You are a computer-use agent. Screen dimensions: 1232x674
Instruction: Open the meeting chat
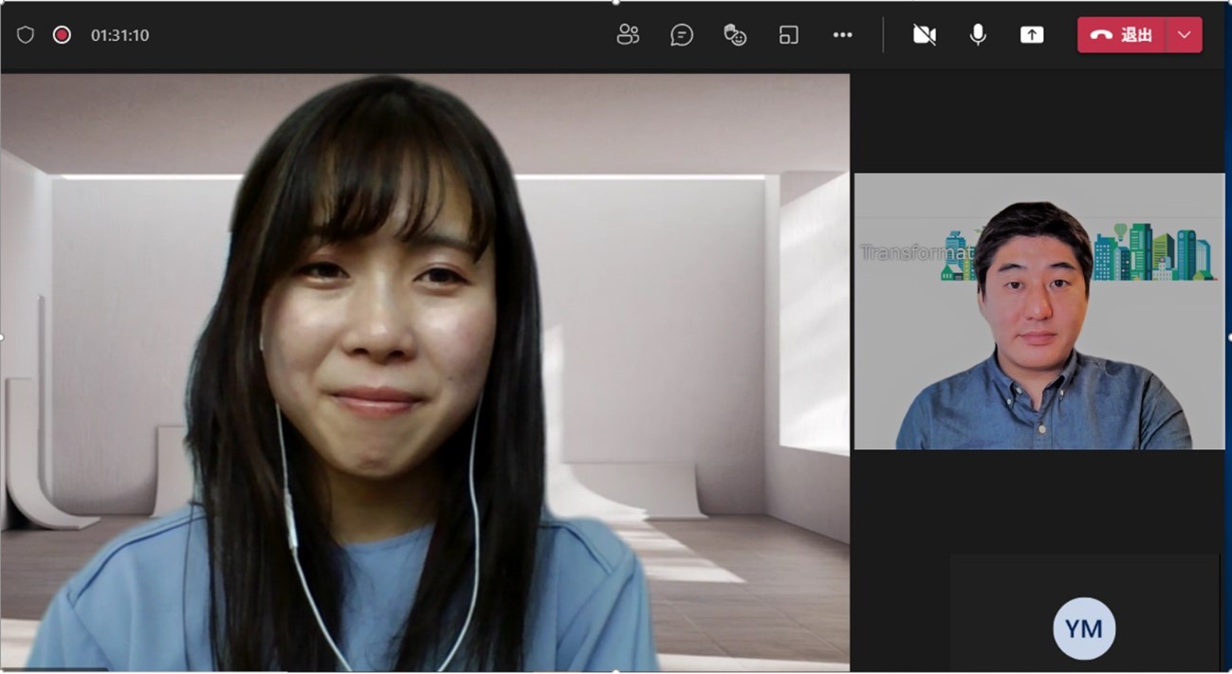(681, 35)
